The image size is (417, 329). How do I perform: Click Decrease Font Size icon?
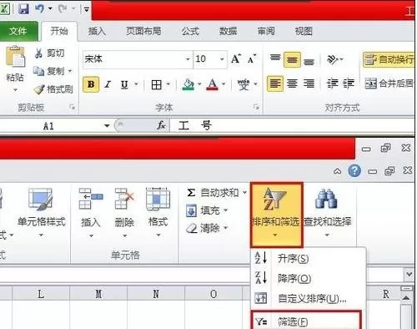point(252,59)
